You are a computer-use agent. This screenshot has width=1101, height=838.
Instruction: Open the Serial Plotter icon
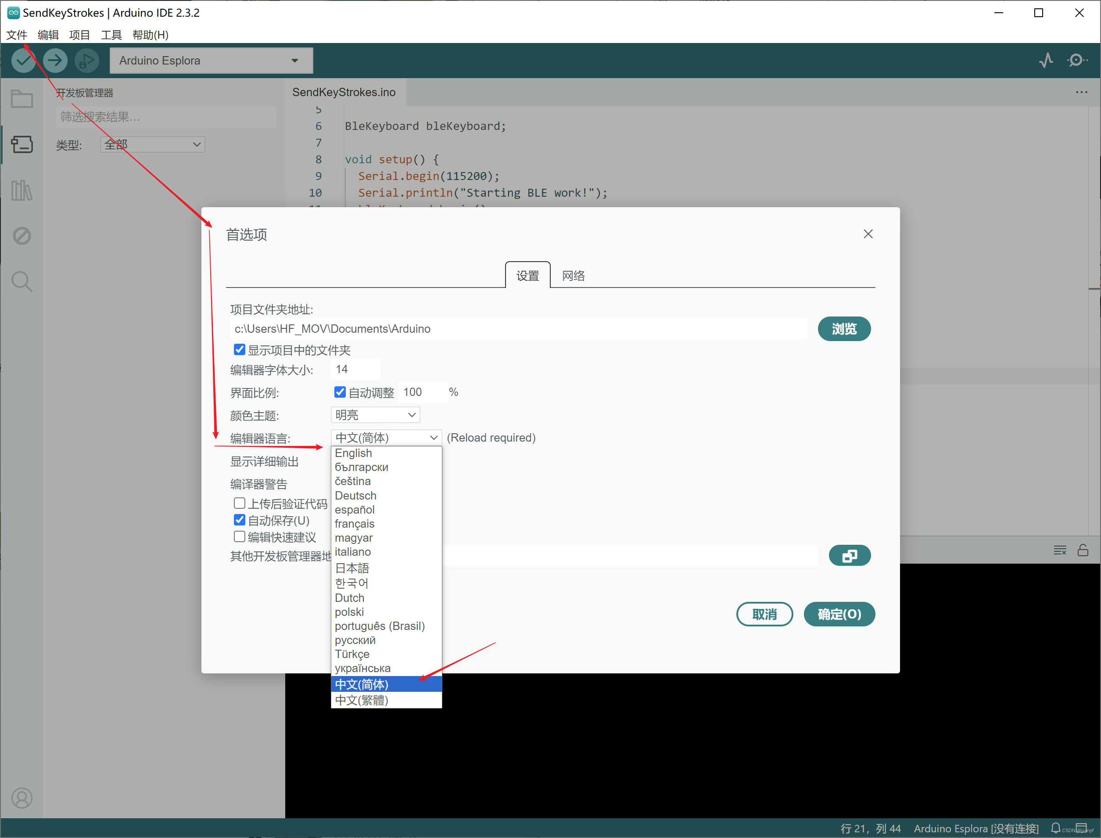[x=1046, y=60]
